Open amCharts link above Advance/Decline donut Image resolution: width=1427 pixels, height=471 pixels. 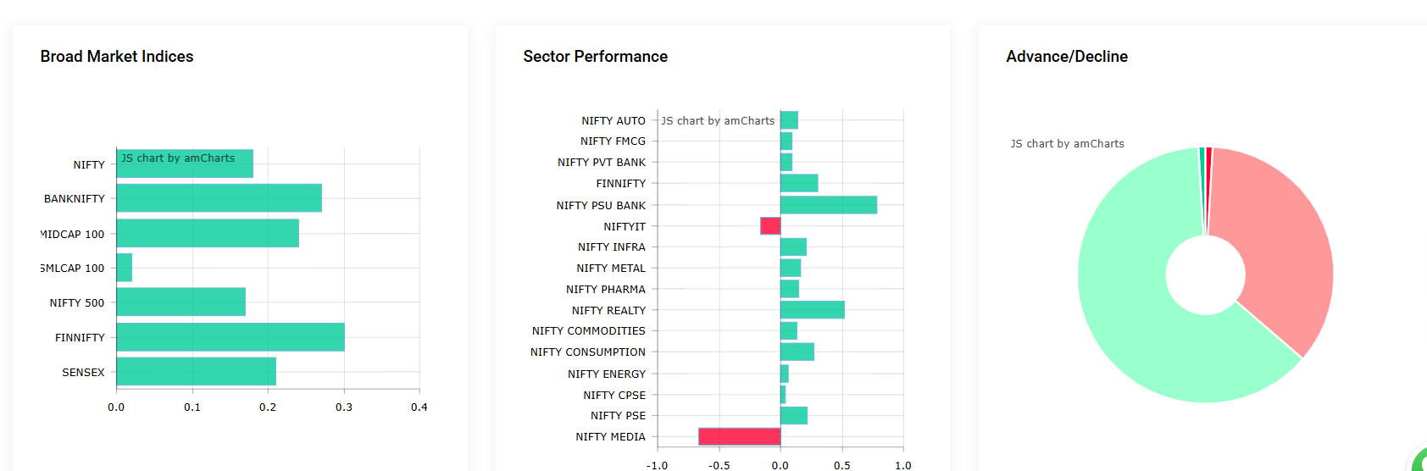[1067, 144]
